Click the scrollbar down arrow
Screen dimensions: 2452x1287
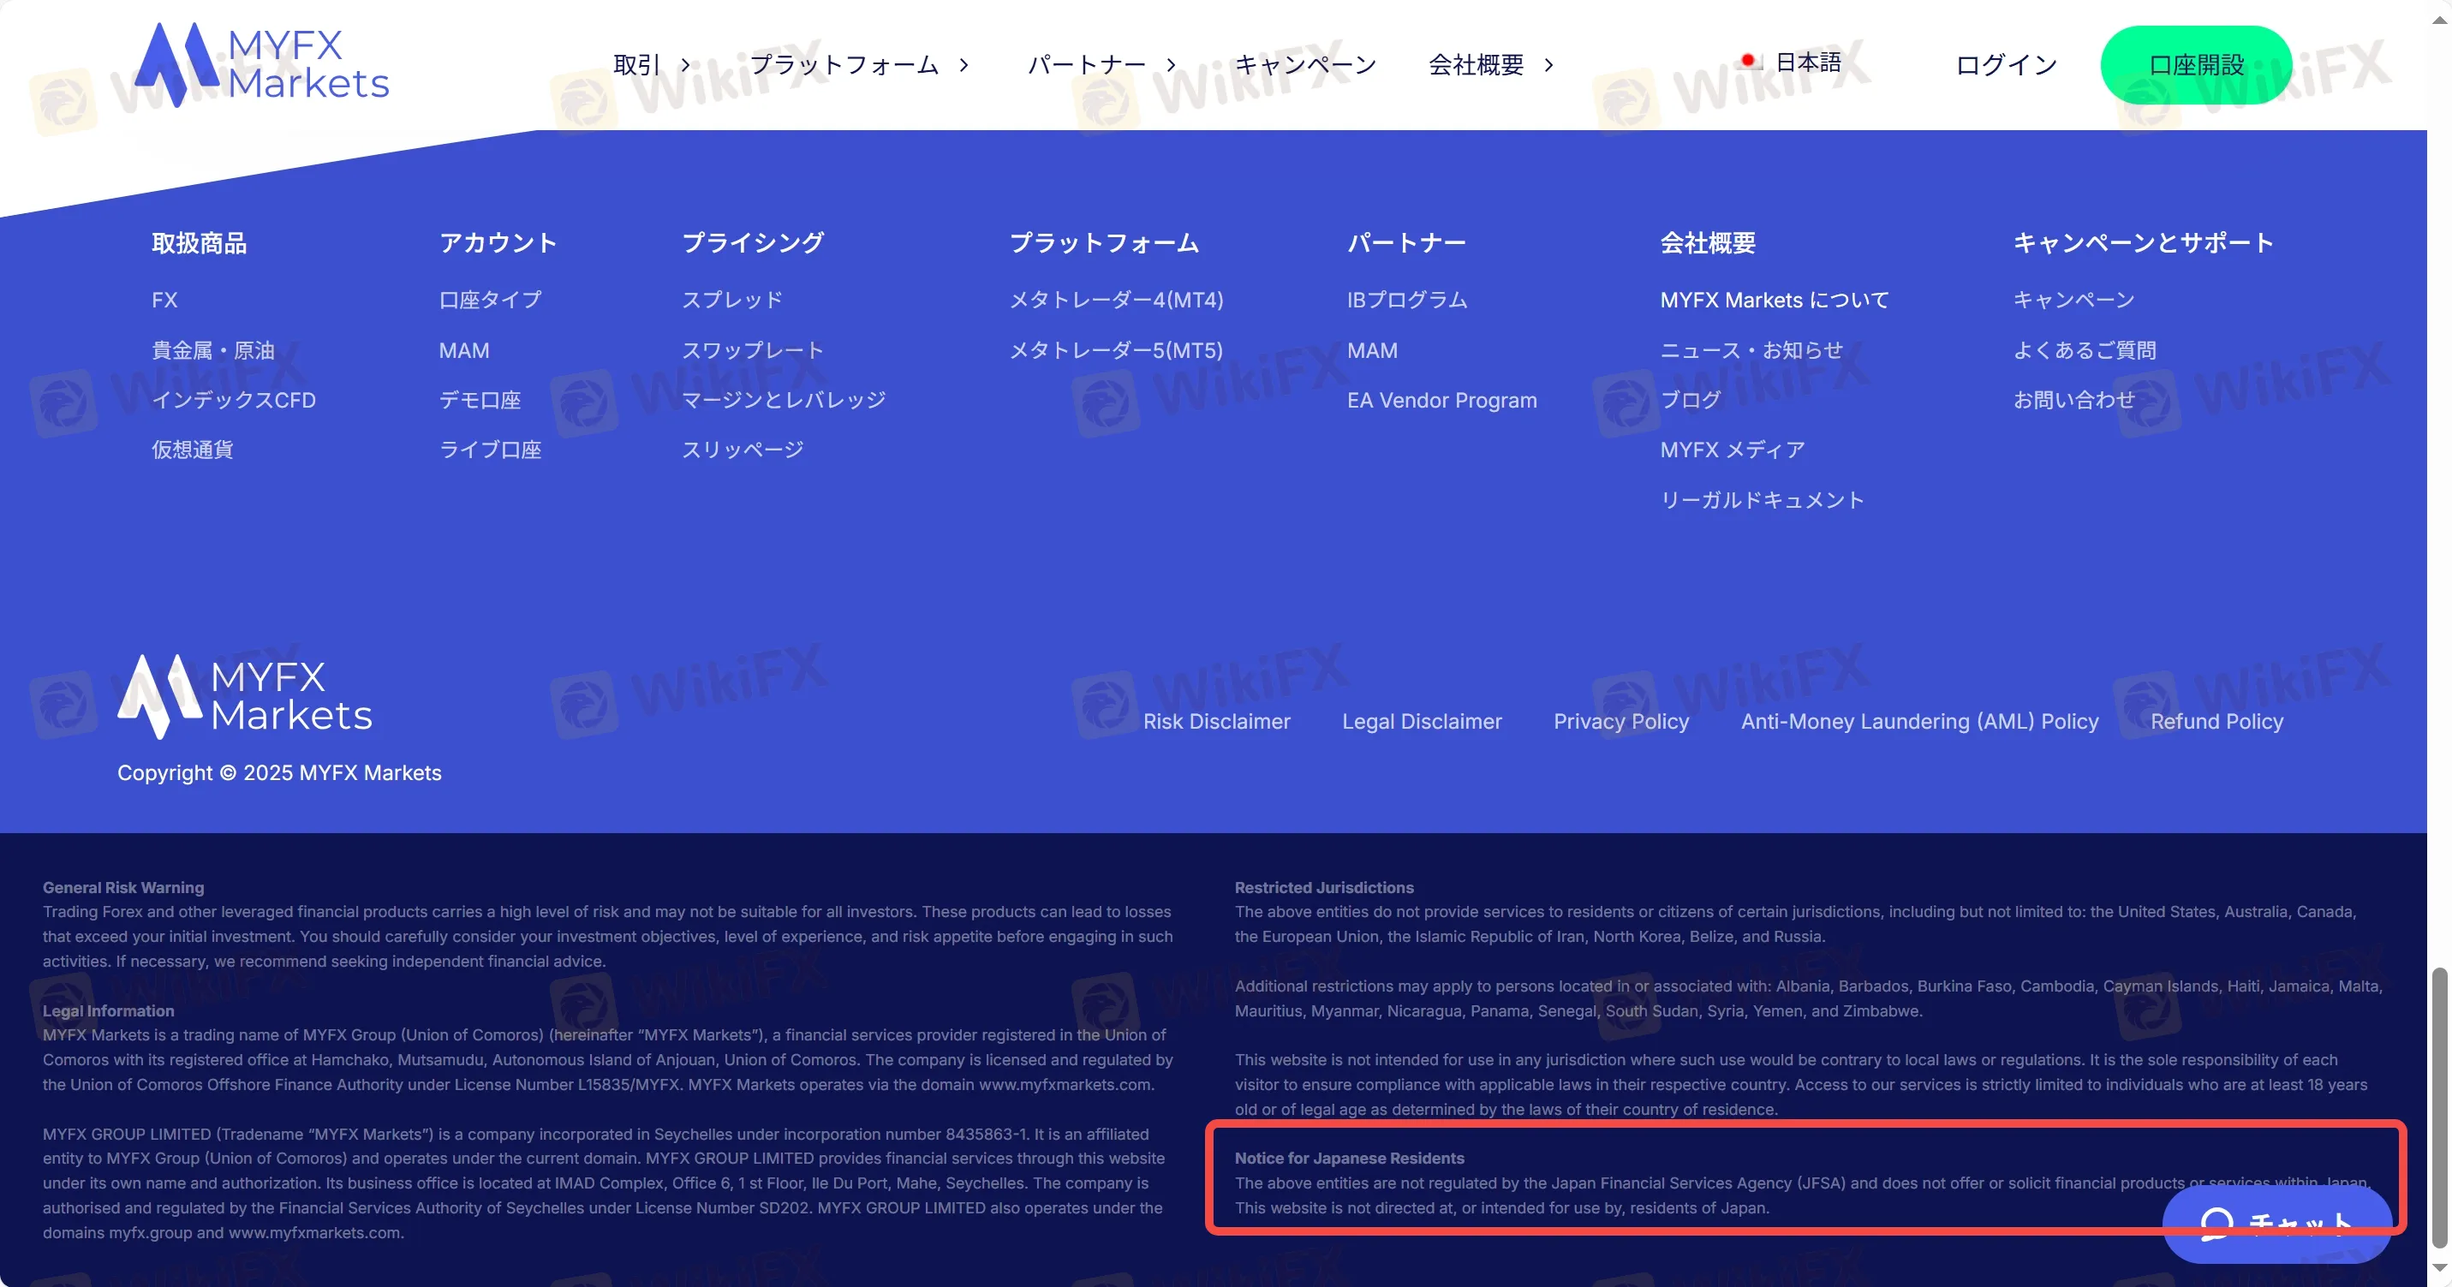[x=2438, y=1268]
